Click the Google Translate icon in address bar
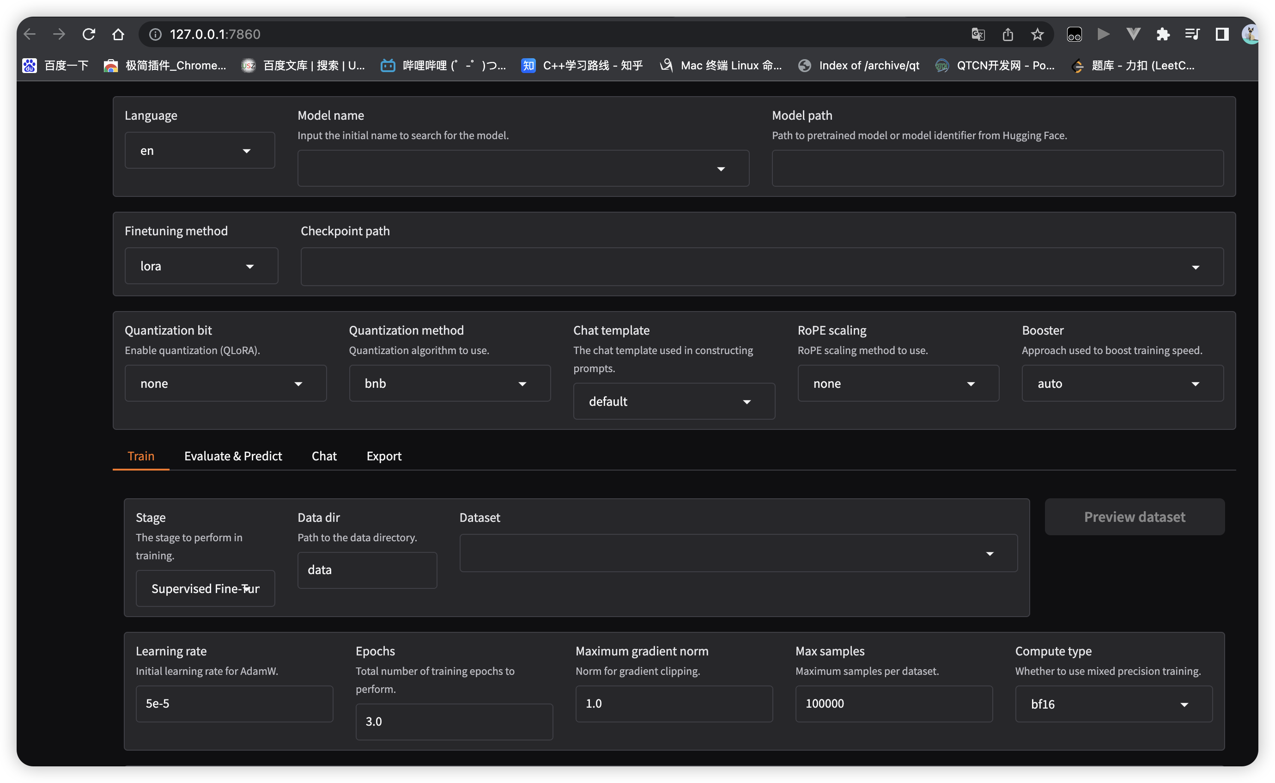The width and height of the screenshot is (1275, 783). [978, 34]
